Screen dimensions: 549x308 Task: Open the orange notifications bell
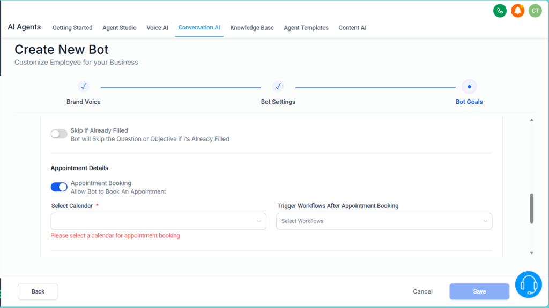tap(517, 11)
